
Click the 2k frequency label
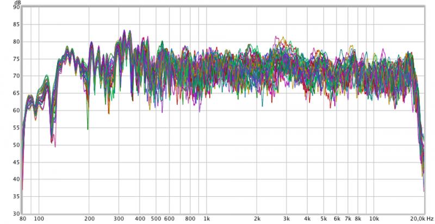click(257, 219)
